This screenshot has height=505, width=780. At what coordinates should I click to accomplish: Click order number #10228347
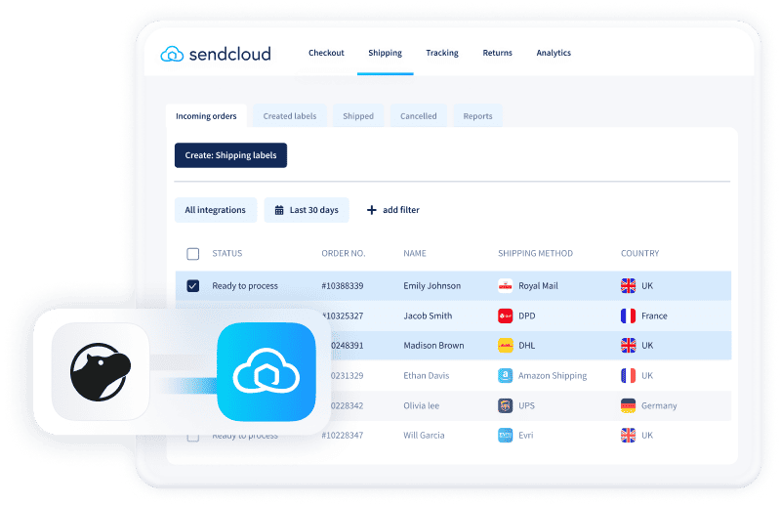tap(343, 436)
